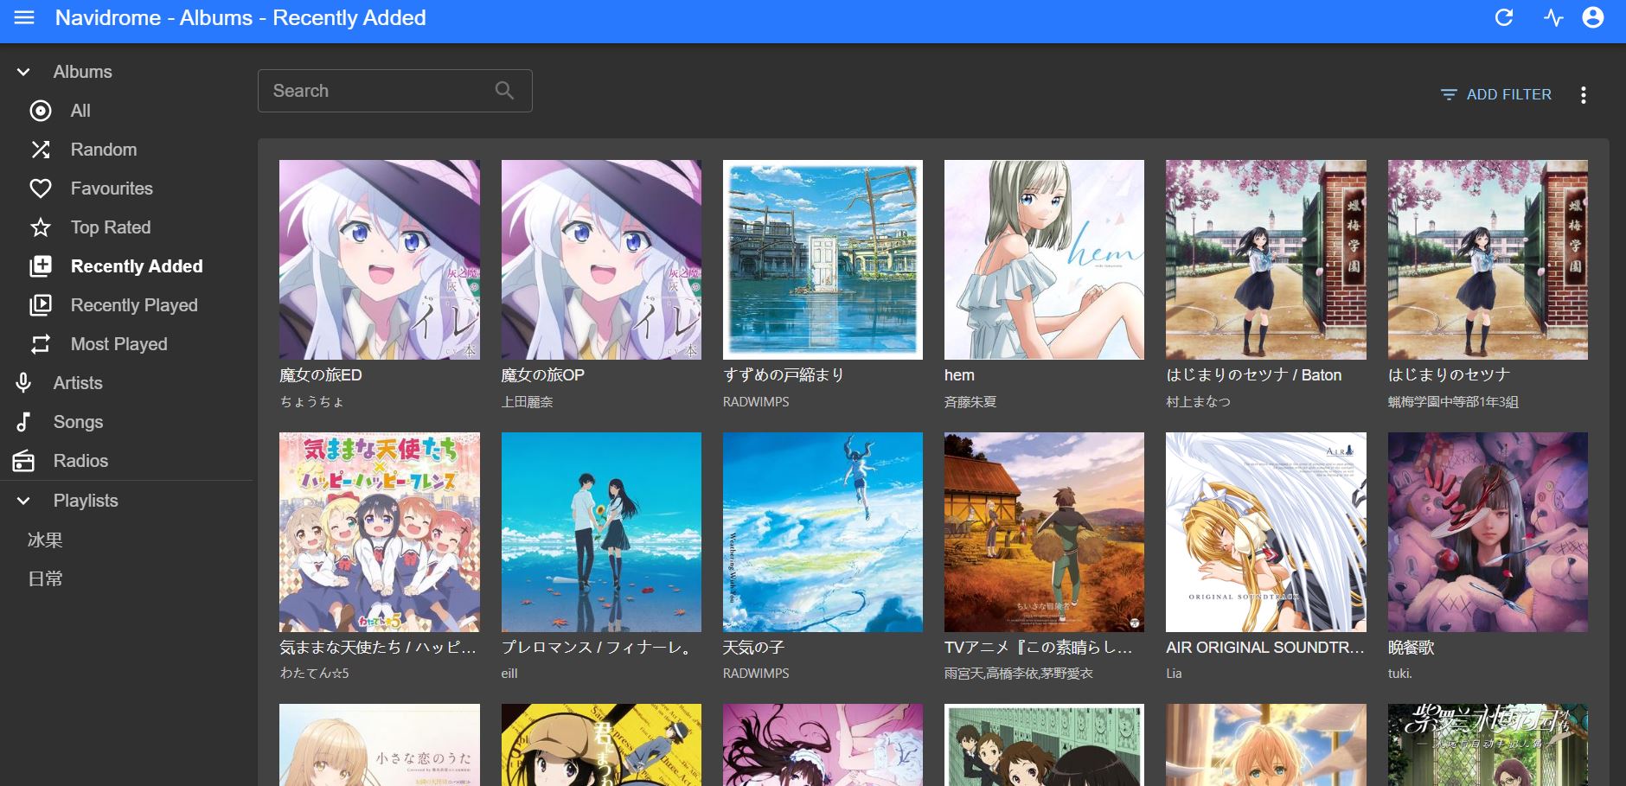Open artist eill

(x=509, y=674)
